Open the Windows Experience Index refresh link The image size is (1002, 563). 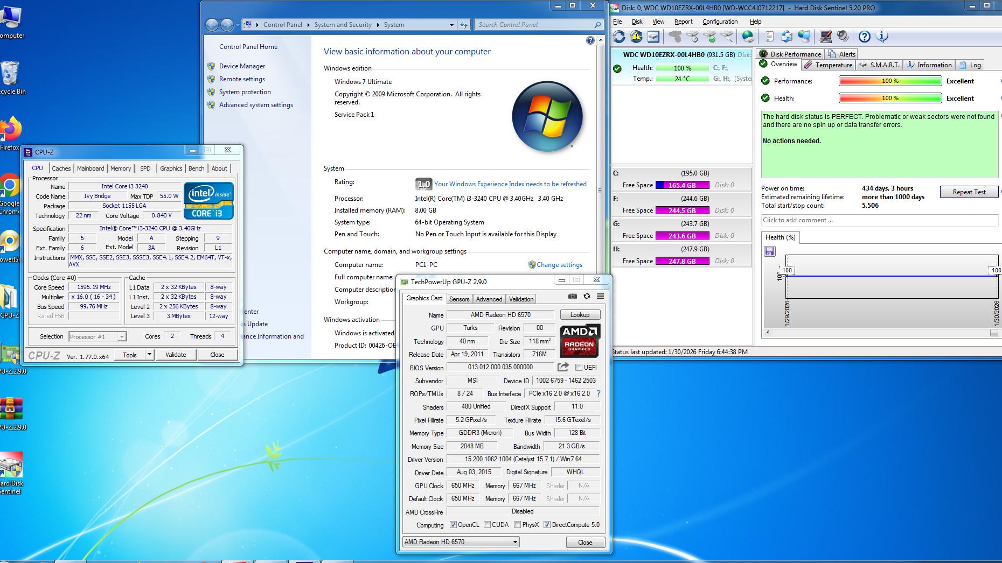tap(510, 184)
